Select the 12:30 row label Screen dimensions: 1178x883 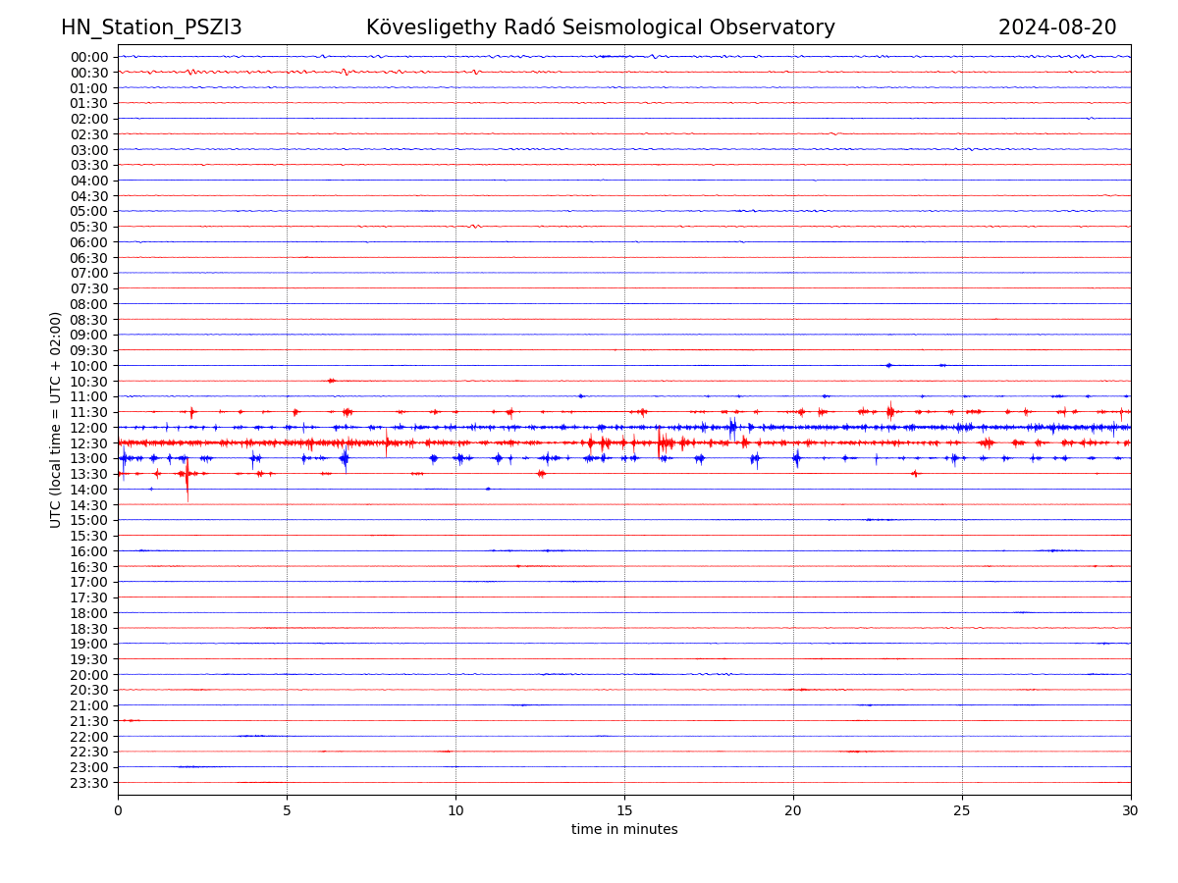pos(88,443)
